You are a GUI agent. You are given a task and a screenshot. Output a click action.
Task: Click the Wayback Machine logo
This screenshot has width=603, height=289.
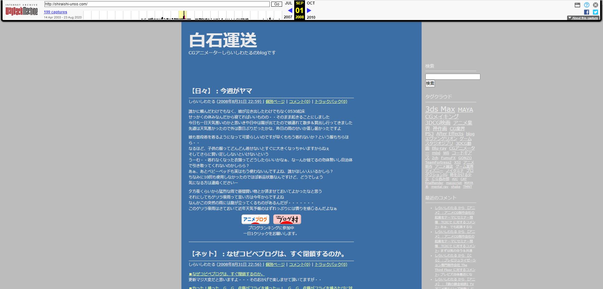coord(22,11)
